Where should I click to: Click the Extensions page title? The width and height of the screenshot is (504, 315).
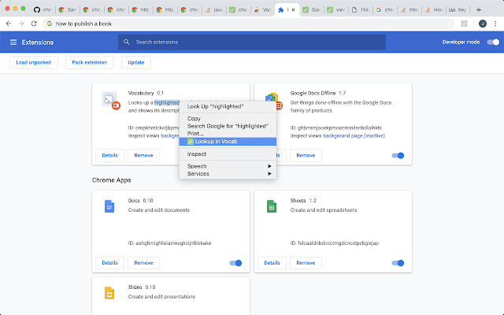coord(38,42)
